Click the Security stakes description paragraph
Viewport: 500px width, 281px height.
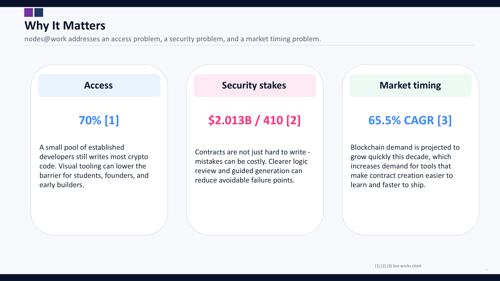pos(252,166)
